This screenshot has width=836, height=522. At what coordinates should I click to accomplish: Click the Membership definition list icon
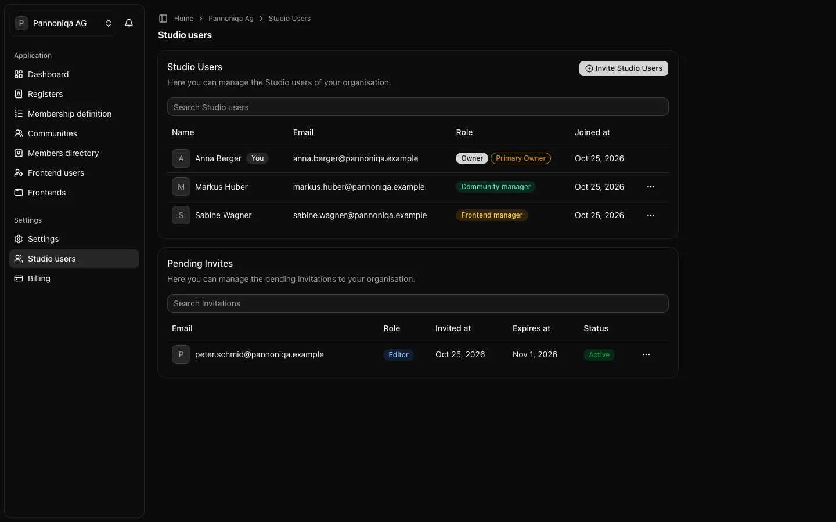(19, 114)
